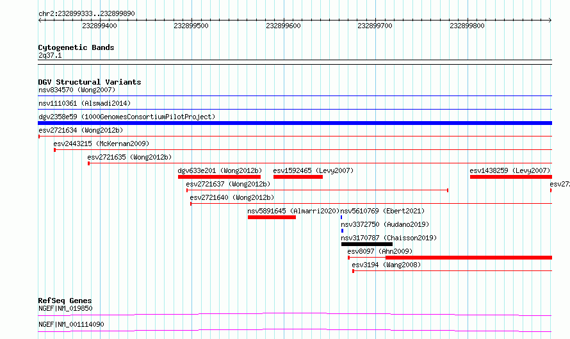570x339 pixels.
Task: Click the 232899600 ruler position
Action: [284, 26]
